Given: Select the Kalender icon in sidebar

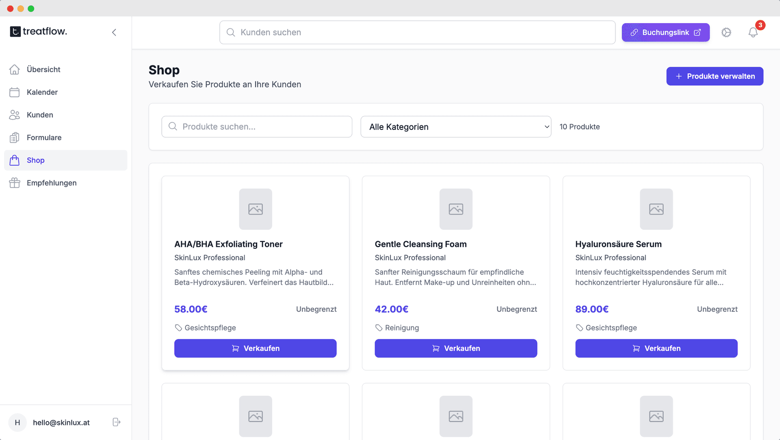Looking at the screenshot, I should click(15, 92).
